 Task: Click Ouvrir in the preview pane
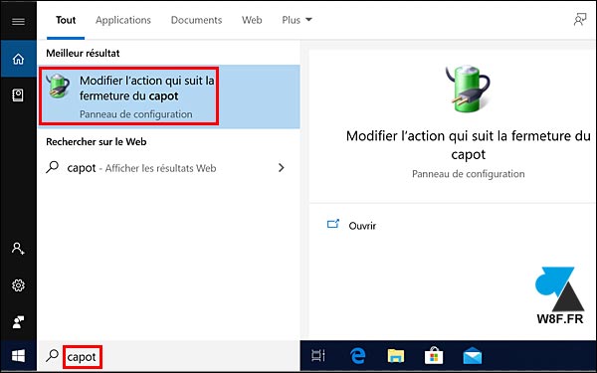pos(362,226)
